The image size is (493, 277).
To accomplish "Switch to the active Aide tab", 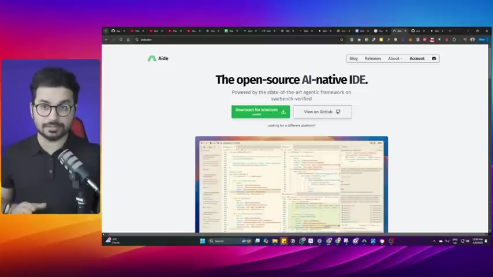I will tap(399, 31).
